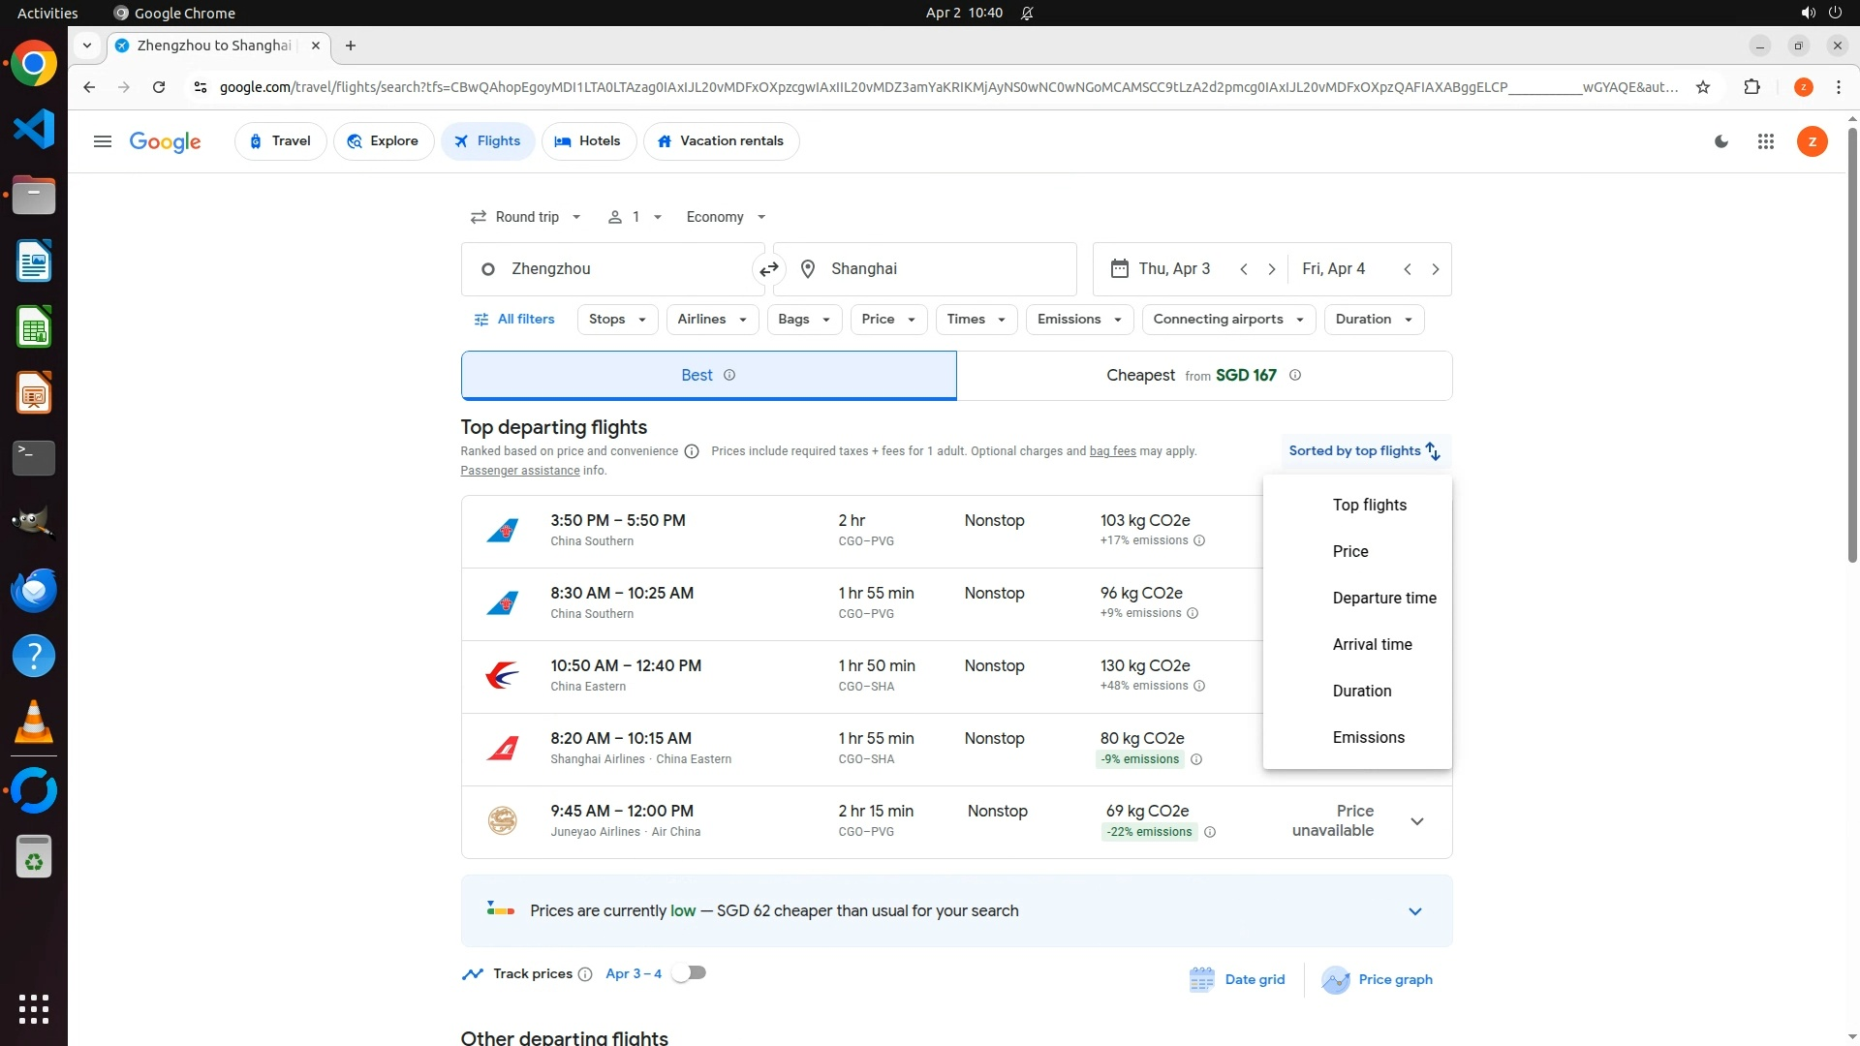Select Emissions sort option

click(1368, 737)
